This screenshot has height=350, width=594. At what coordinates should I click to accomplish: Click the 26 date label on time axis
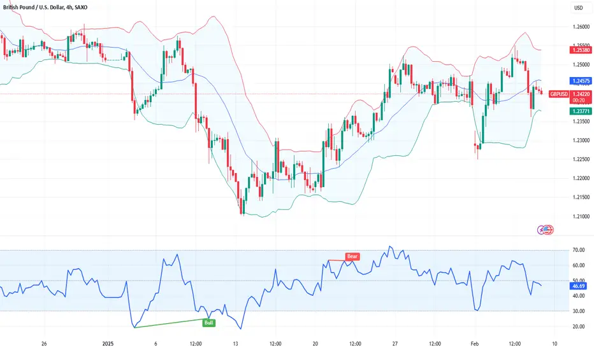coord(44,344)
